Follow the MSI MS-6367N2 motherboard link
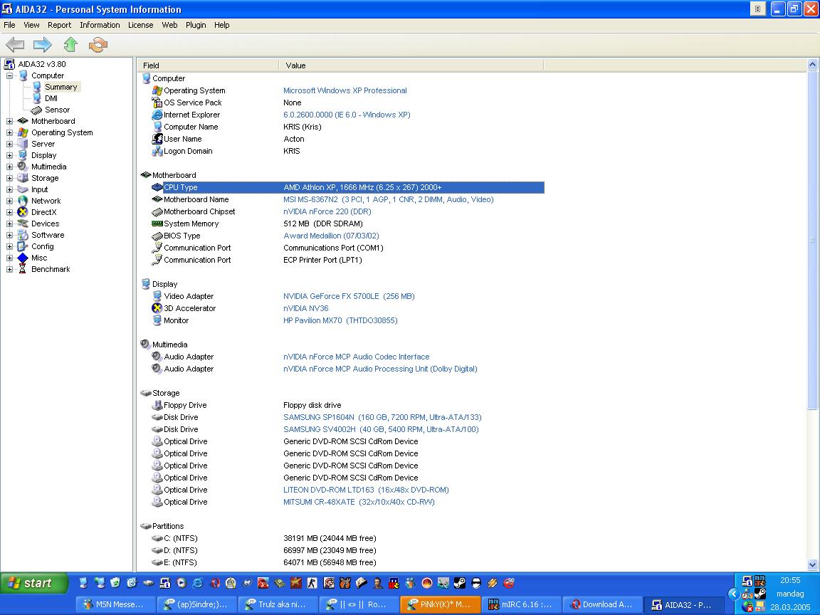 coord(389,199)
